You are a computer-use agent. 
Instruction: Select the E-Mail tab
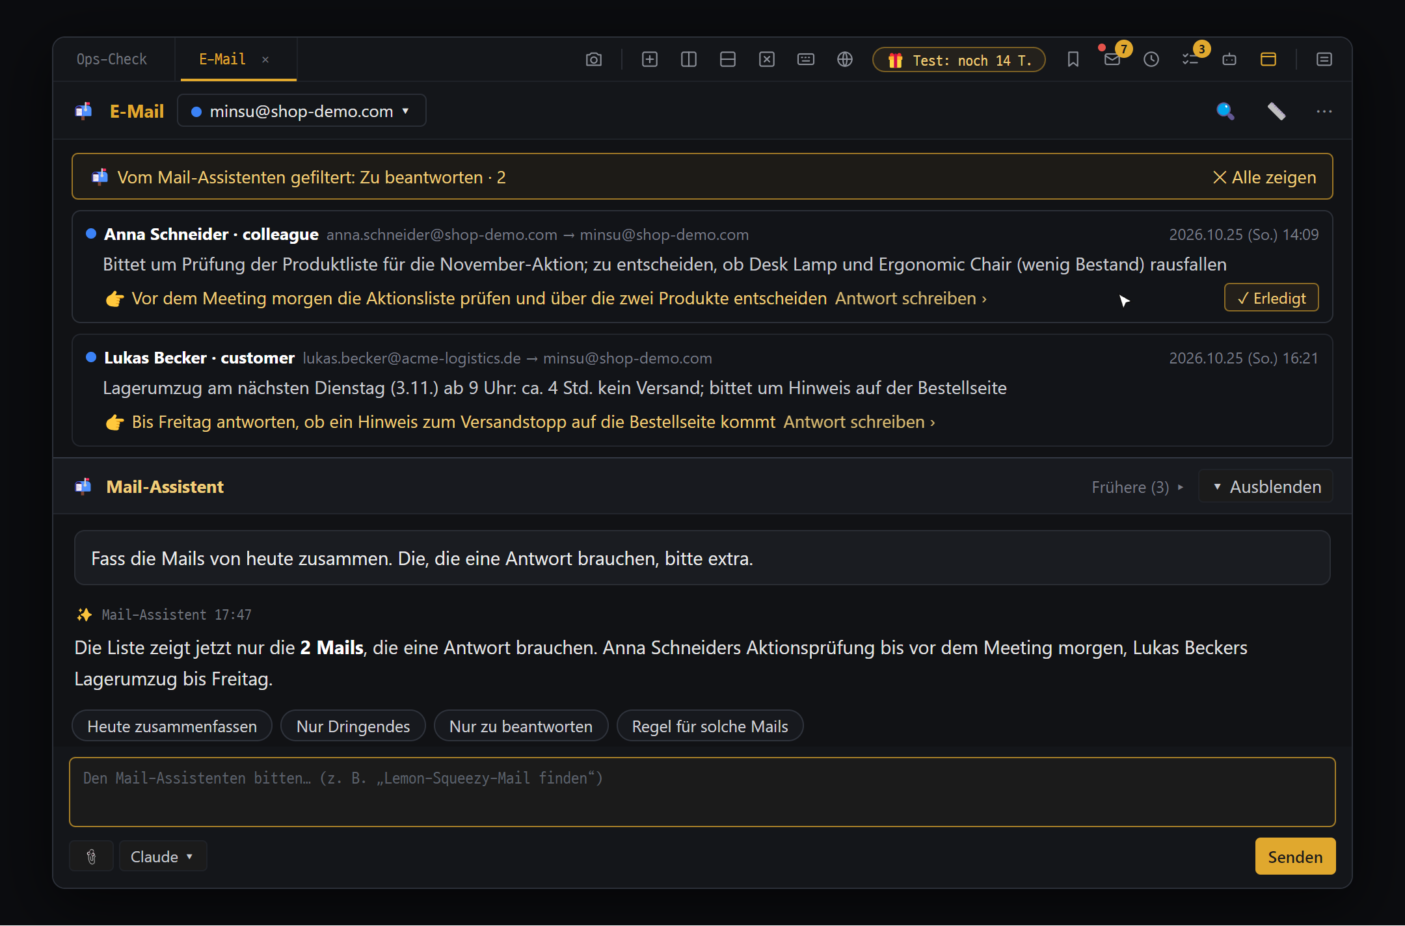point(222,59)
